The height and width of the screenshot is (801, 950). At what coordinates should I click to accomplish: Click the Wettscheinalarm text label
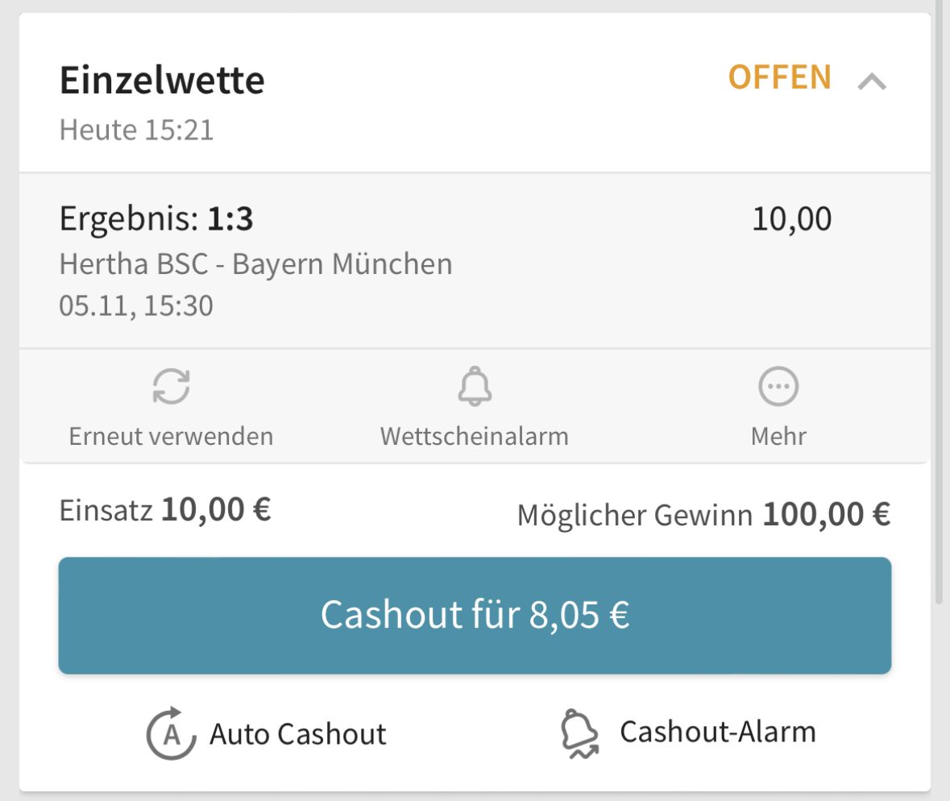(x=475, y=436)
